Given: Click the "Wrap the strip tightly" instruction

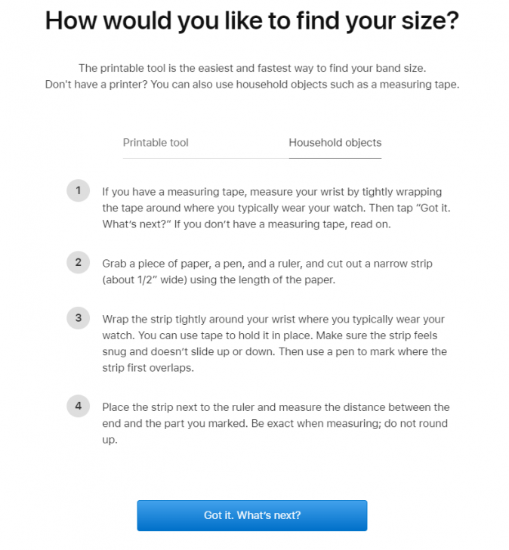Looking at the screenshot, I should pos(273,319).
